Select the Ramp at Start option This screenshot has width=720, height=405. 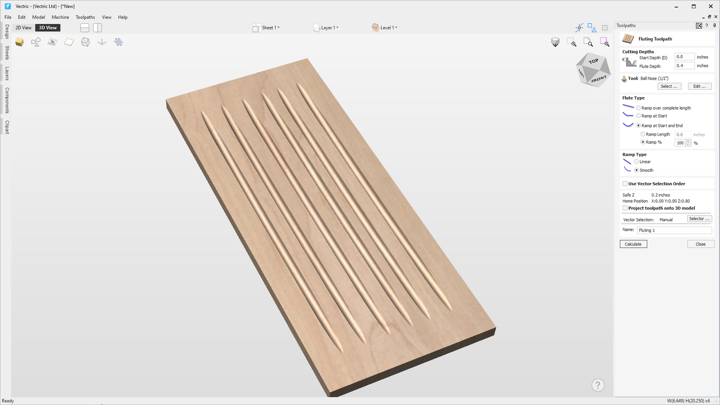pyautogui.click(x=638, y=116)
